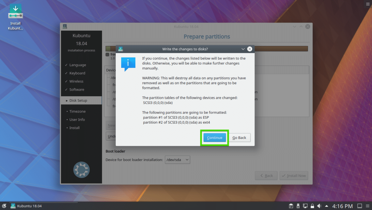
Task: Open the dialog title bar chevron menu
Action: (x=243, y=49)
